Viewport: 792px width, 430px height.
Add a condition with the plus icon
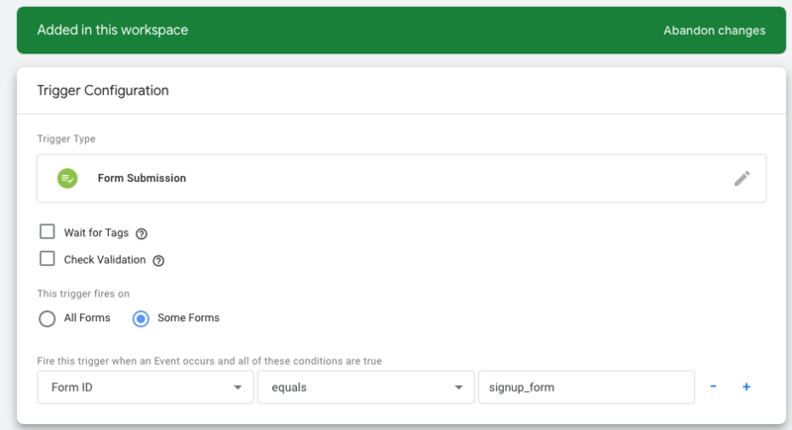[746, 387]
